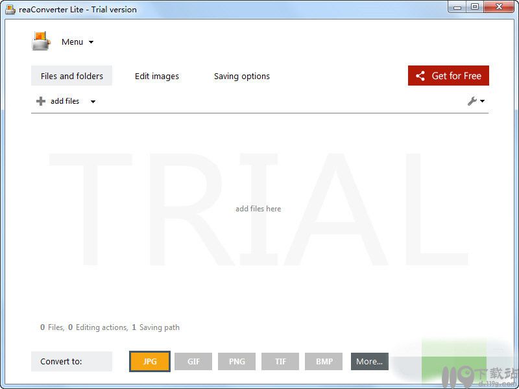The image size is (519, 389).
Task: Open the Menu dropdown
Action: tap(77, 42)
